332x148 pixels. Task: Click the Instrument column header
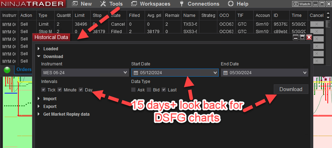9,15
